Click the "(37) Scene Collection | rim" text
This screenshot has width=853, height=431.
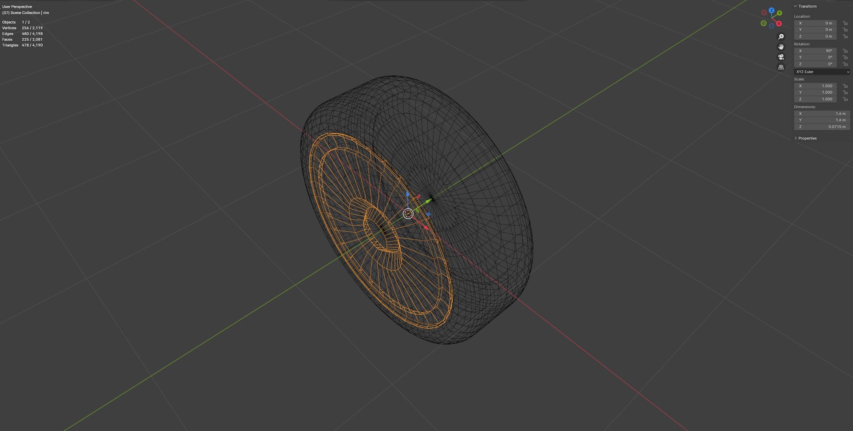[26, 13]
